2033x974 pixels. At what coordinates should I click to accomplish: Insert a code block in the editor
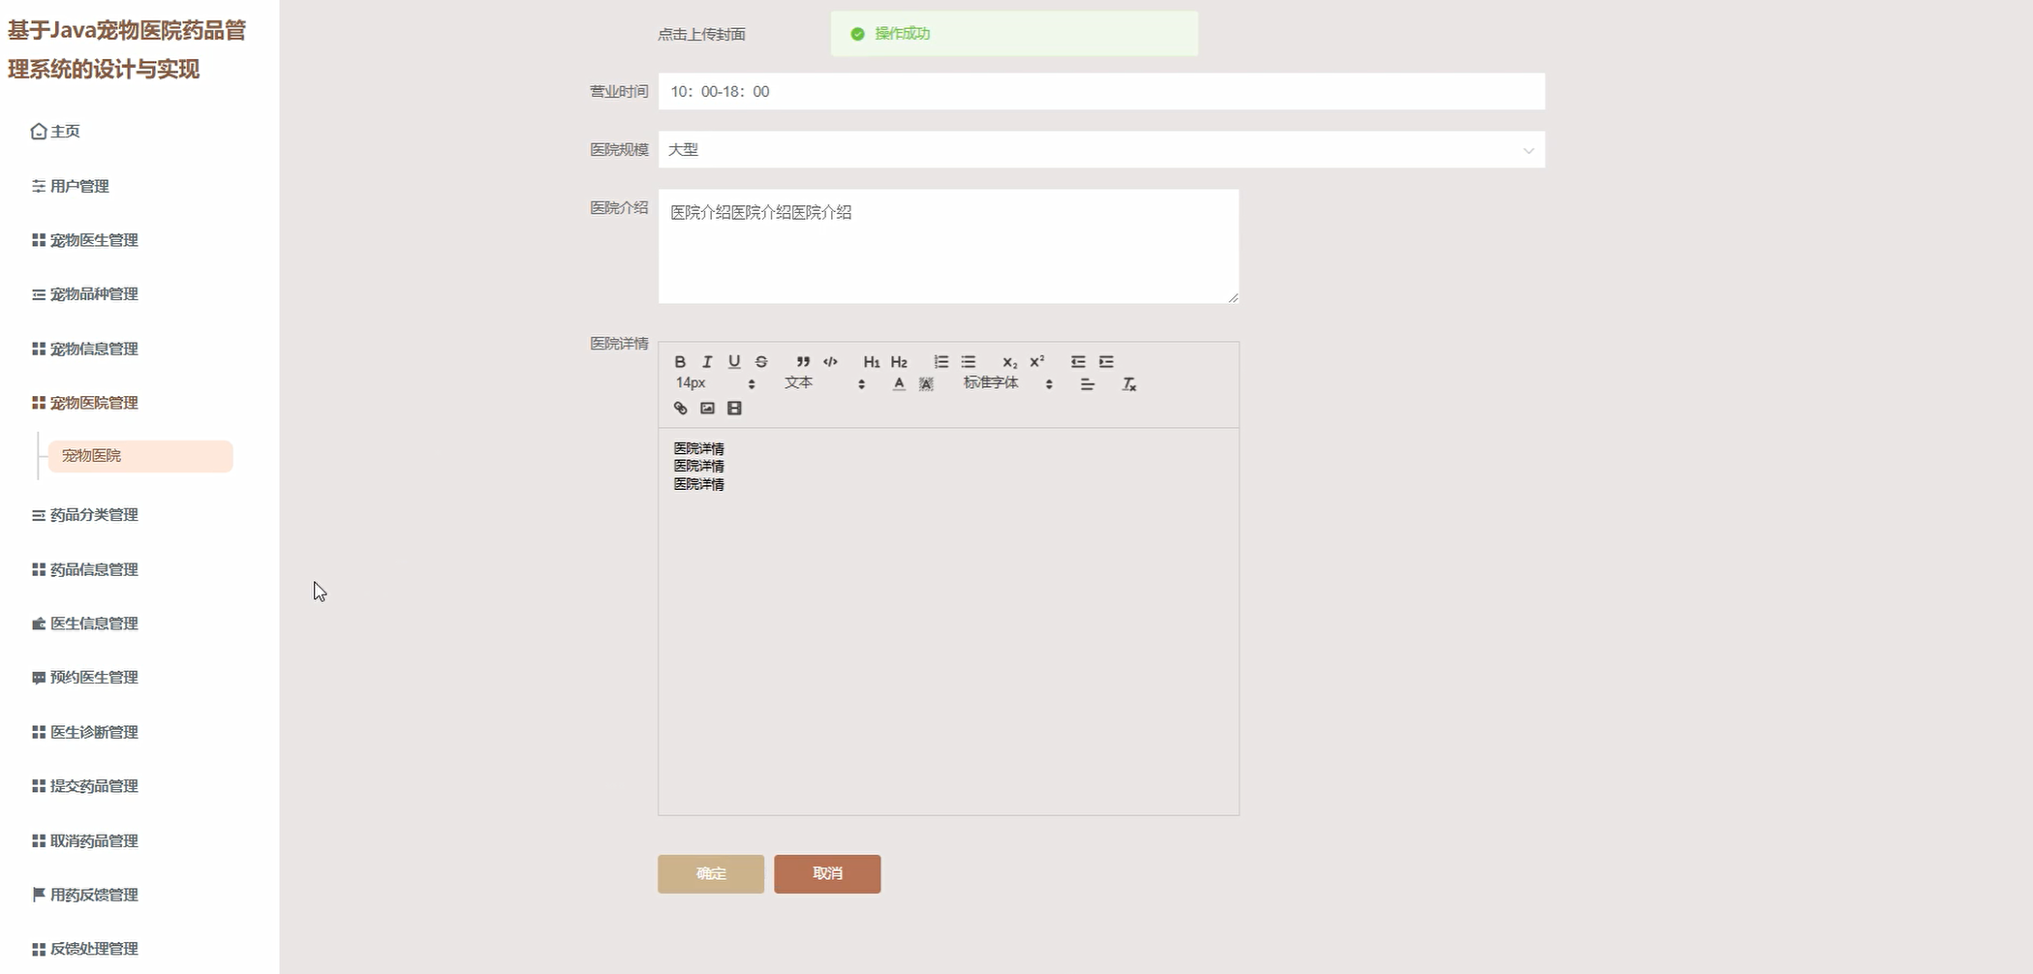click(x=830, y=362)
